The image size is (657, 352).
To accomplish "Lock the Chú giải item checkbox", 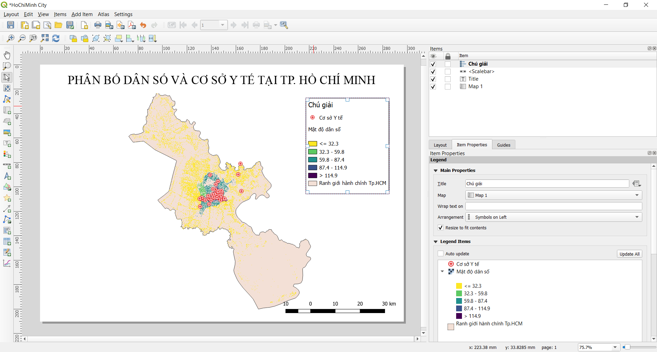I will tap(448, 64).
